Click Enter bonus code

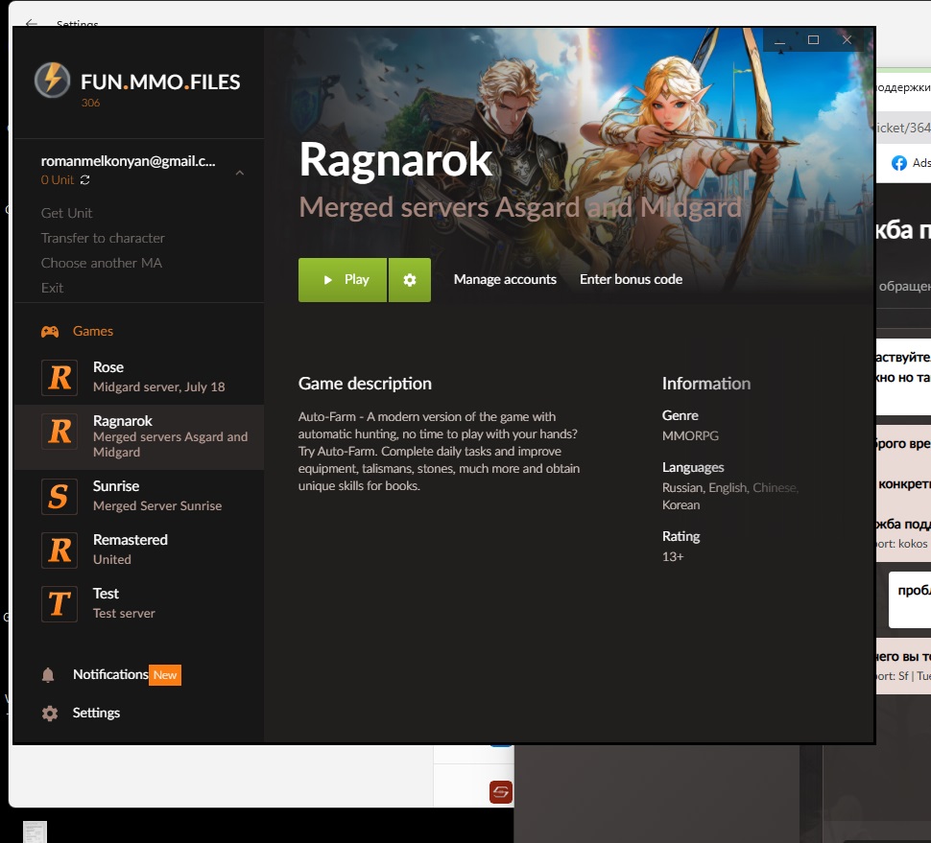[631, 280]
